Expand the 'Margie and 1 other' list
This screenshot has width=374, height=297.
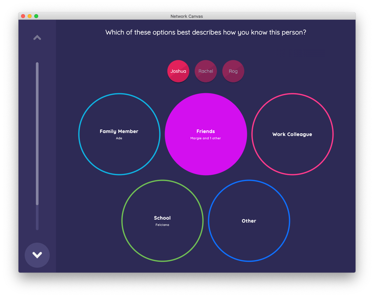click(206, 138)
